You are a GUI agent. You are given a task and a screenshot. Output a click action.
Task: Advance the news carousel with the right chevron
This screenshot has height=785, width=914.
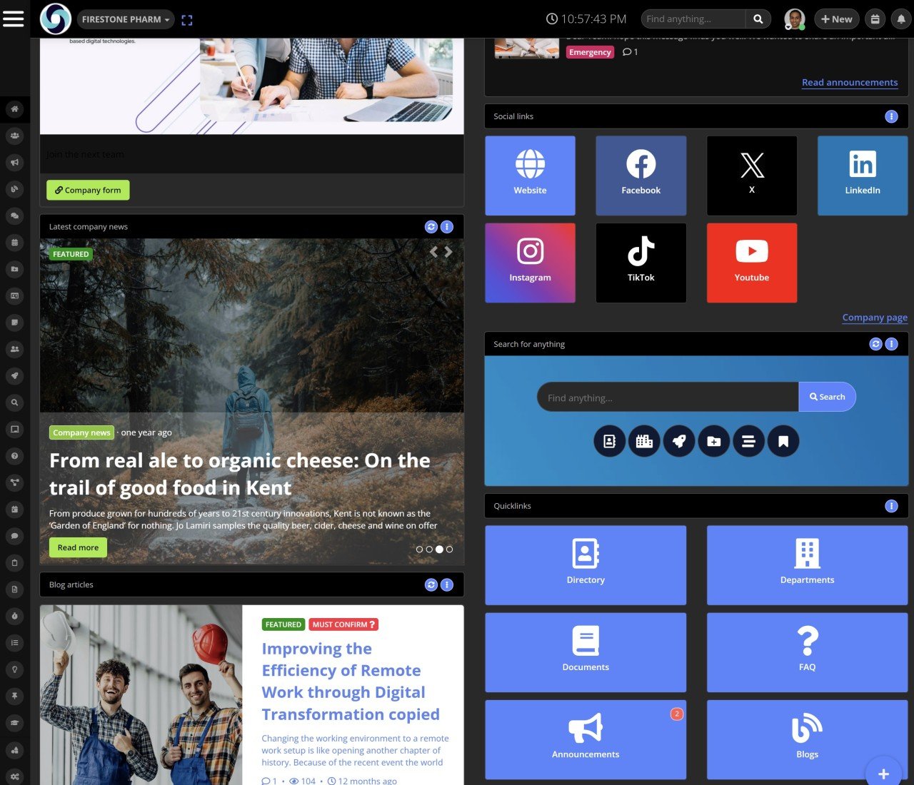448,251
